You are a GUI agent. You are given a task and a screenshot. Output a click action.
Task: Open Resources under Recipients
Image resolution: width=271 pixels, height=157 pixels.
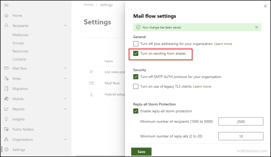20,51
